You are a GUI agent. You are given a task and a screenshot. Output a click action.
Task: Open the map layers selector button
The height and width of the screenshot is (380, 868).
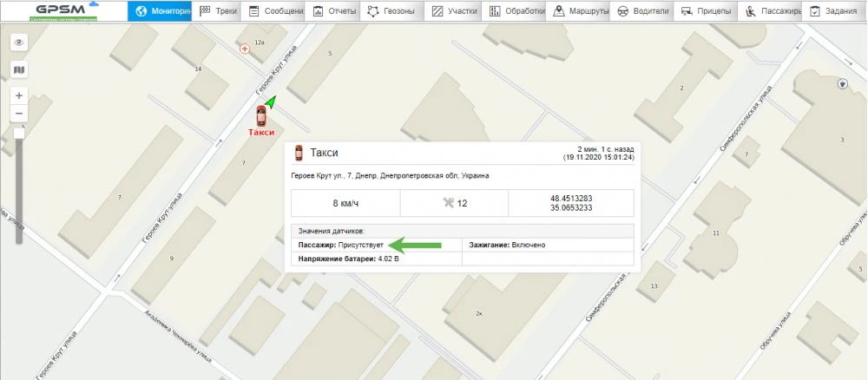[19, 69]
